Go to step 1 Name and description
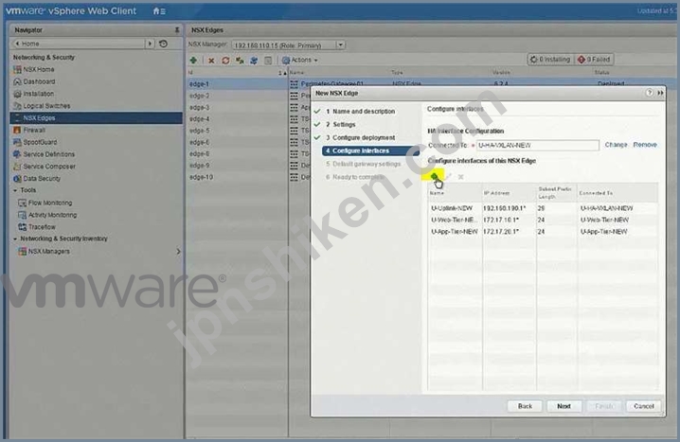Screen dimensions: 680x442 coord(361,112)
